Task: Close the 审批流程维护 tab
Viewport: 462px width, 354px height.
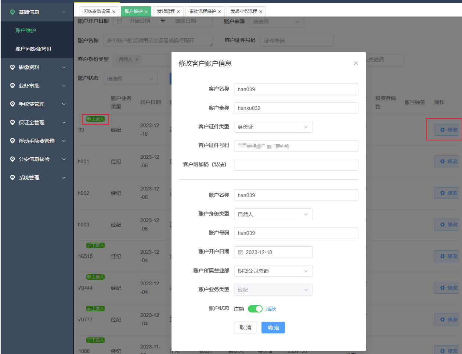Action: point(220,12)
